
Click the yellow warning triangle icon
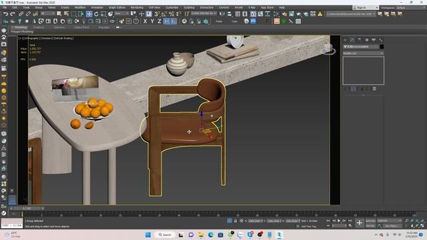pos(320,14)
